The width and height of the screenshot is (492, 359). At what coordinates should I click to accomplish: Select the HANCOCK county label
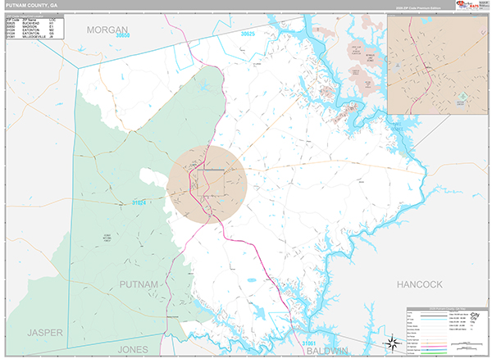[420, 284]
